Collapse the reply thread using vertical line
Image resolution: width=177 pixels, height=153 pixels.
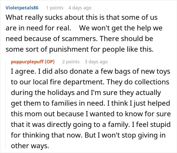click(6, 105)
